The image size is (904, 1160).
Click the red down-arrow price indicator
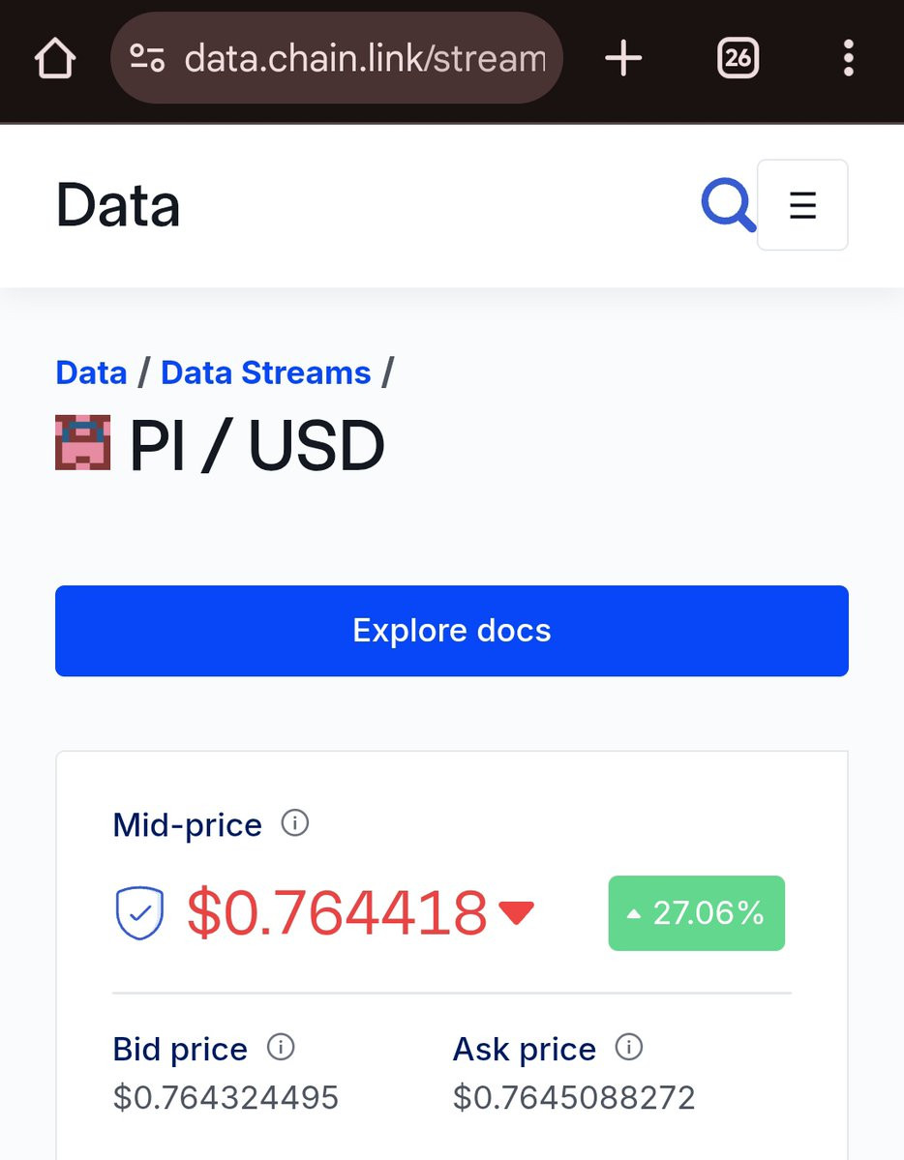516,913
